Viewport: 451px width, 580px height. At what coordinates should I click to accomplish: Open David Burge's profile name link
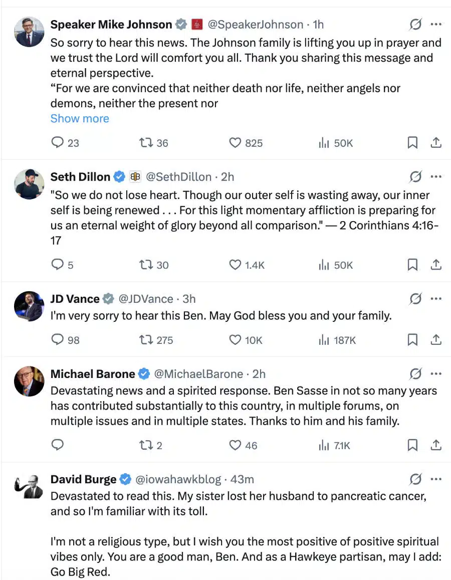83,479
